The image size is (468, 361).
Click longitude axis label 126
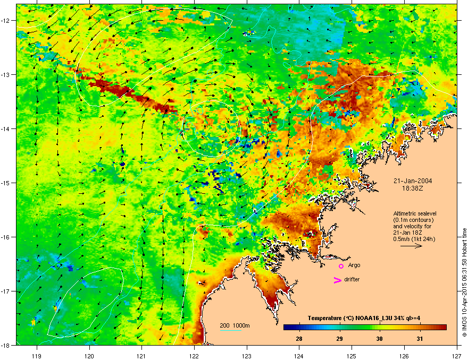(404, 356)
